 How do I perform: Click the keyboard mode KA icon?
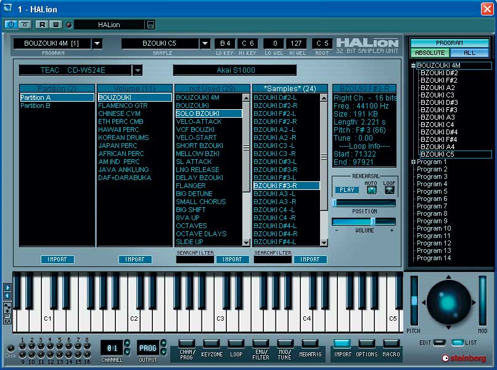[x=7, y=313]
